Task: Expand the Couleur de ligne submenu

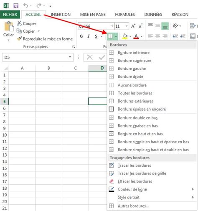Action: coord(193,189)
